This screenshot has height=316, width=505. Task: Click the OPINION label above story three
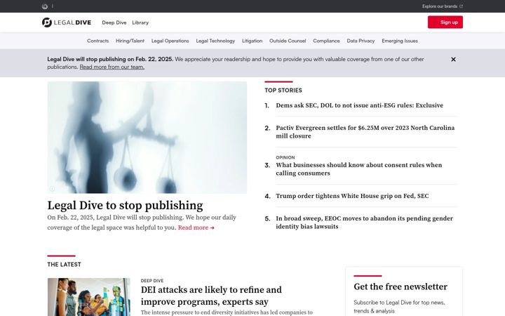point(285,158)
